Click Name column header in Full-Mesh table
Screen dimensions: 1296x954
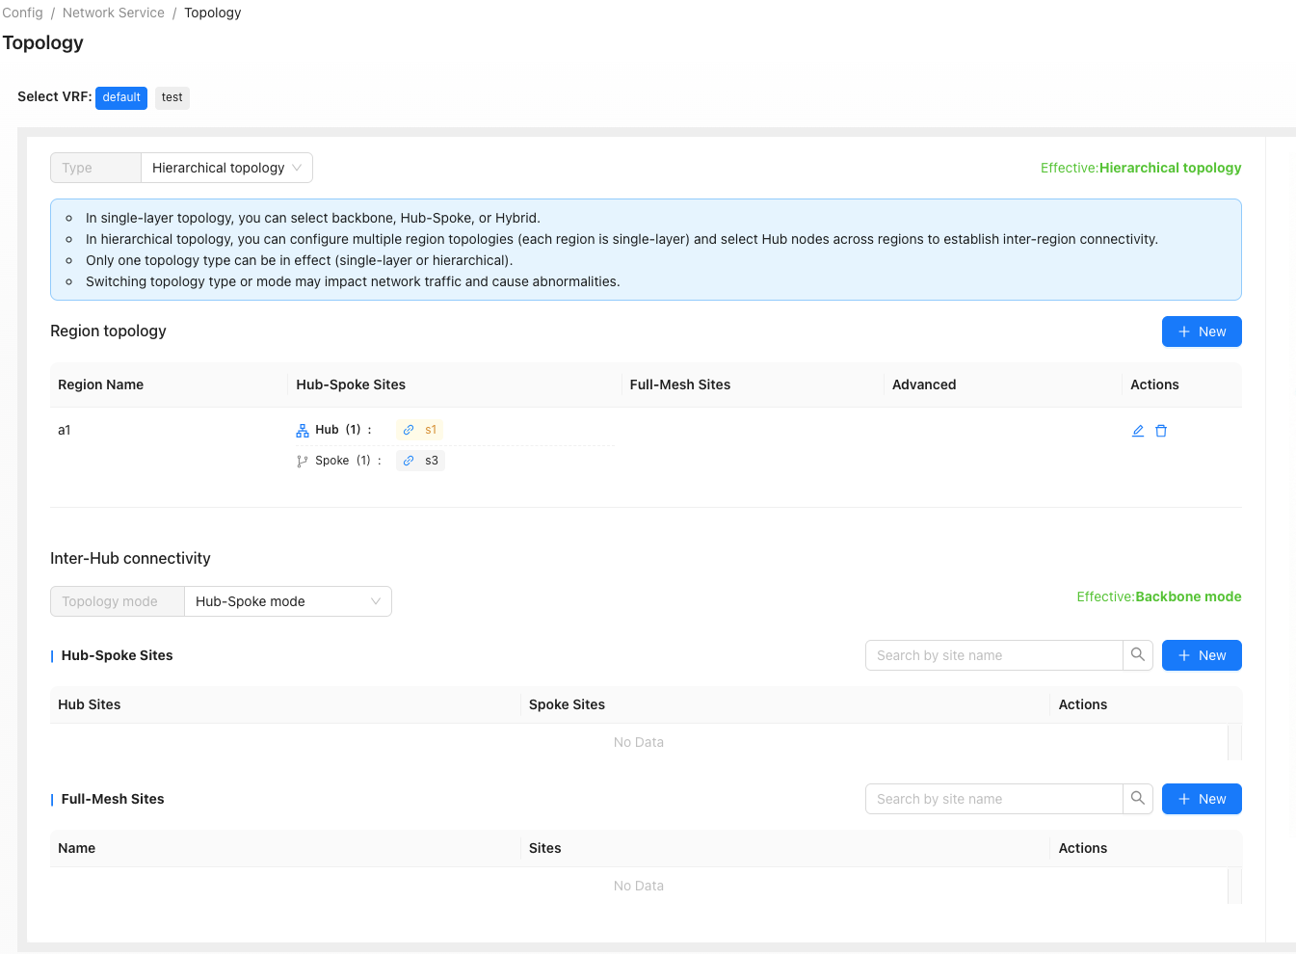(x=77, y=848)
